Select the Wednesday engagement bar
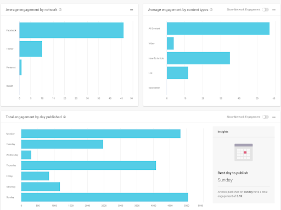Screen dimensions: 281x210 26,155
